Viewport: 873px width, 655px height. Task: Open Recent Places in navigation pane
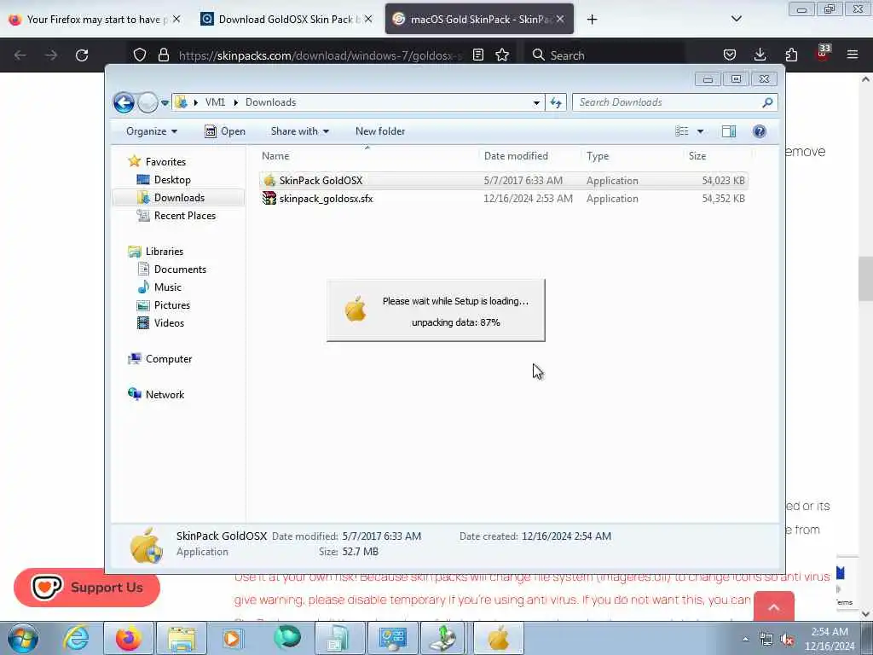184,216
